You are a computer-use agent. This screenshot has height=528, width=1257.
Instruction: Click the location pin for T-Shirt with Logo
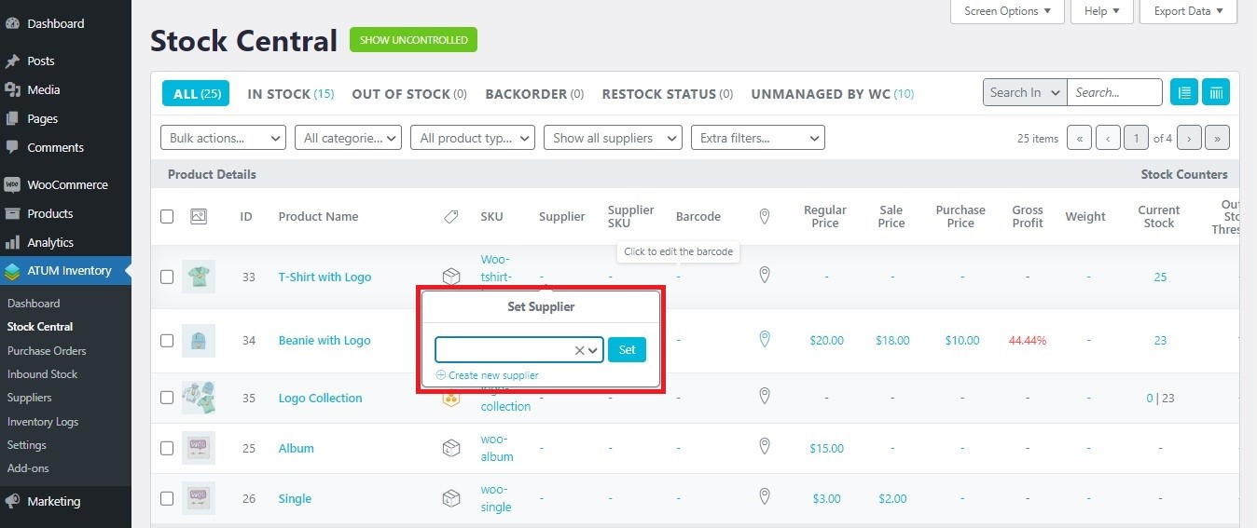765,275
